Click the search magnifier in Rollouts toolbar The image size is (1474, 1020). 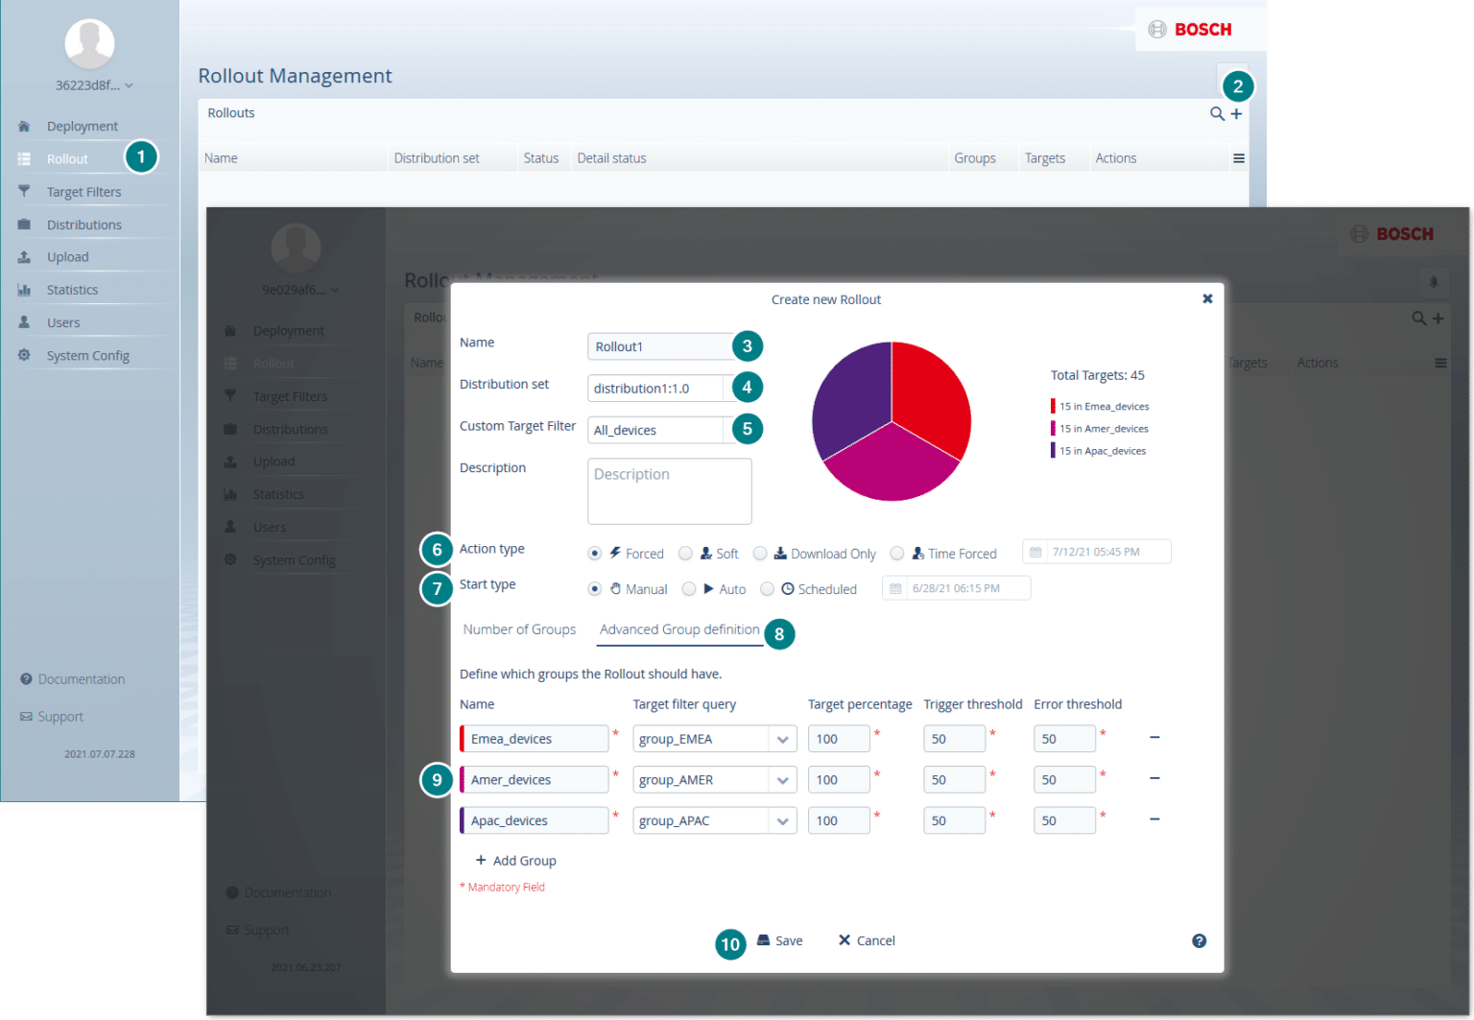point(1216,113)
